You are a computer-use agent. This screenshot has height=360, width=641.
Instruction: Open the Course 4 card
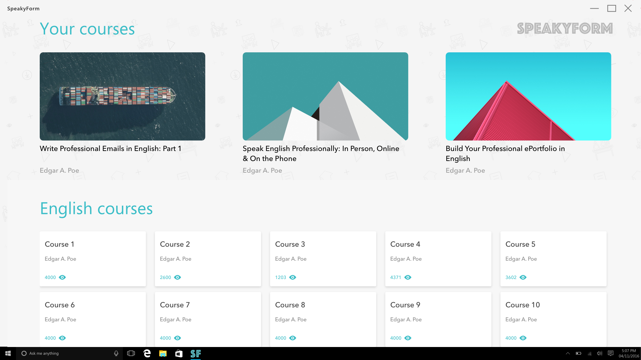pos(438,259)
